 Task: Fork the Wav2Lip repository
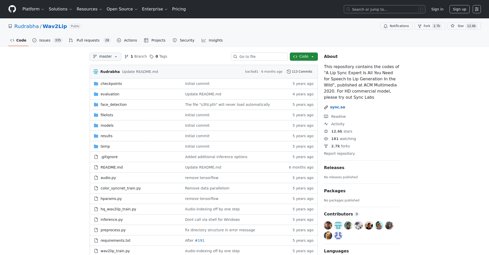pos(429,26)
